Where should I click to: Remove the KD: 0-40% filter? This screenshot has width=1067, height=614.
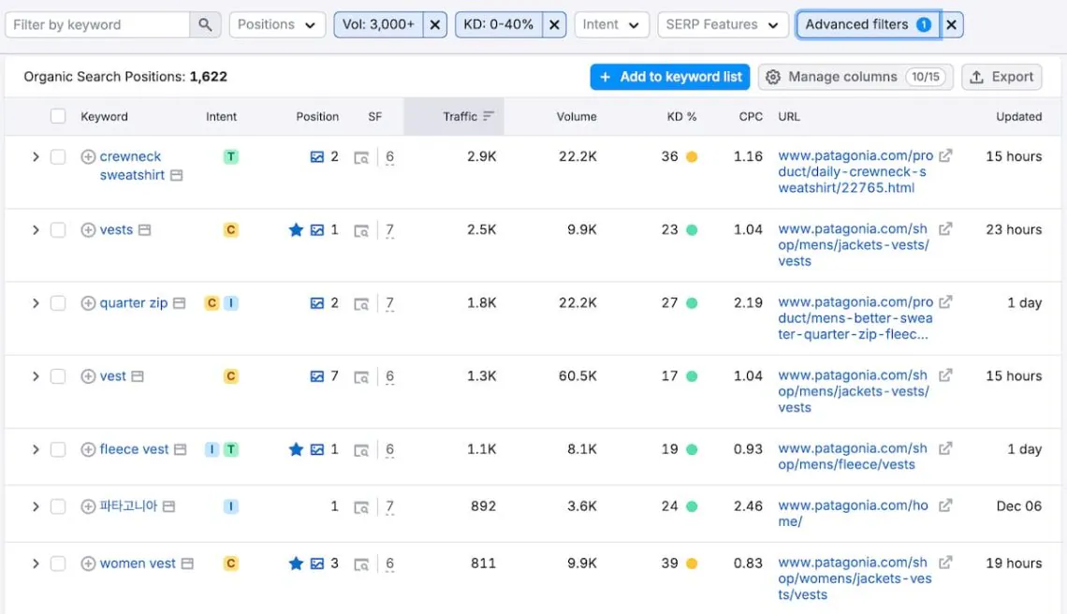tap(554, 24)
